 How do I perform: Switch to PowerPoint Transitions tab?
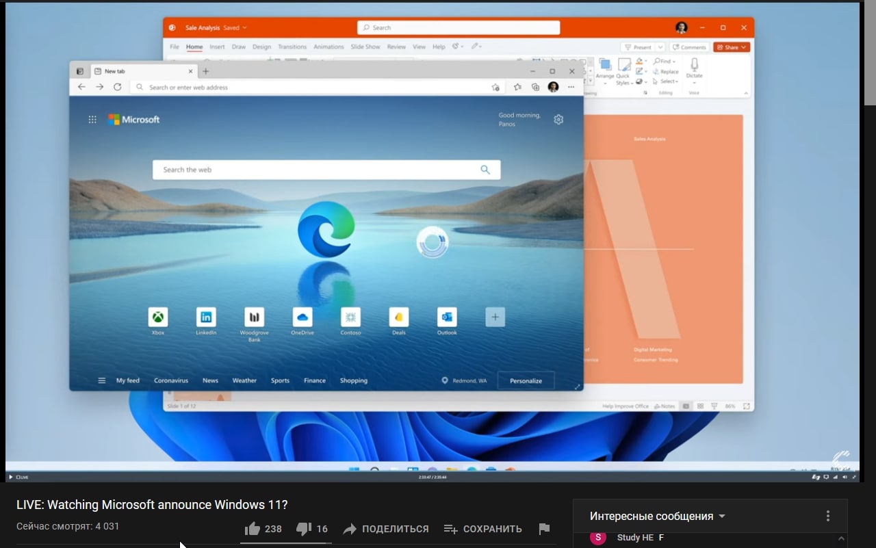pos(292,47)
